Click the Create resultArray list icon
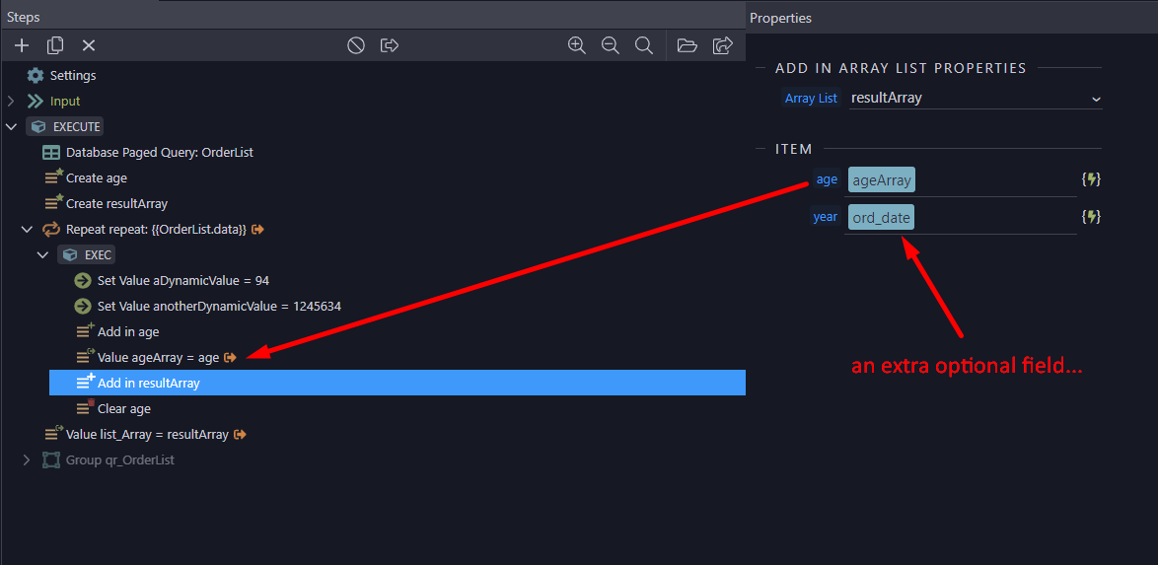This screenshot has width=1158, height=565. pos(53,203)
